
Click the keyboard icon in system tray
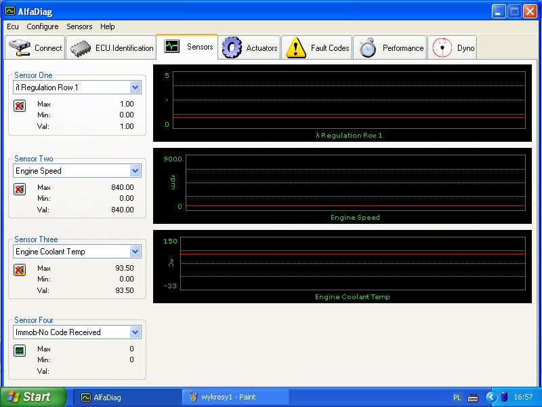(472, 398)
